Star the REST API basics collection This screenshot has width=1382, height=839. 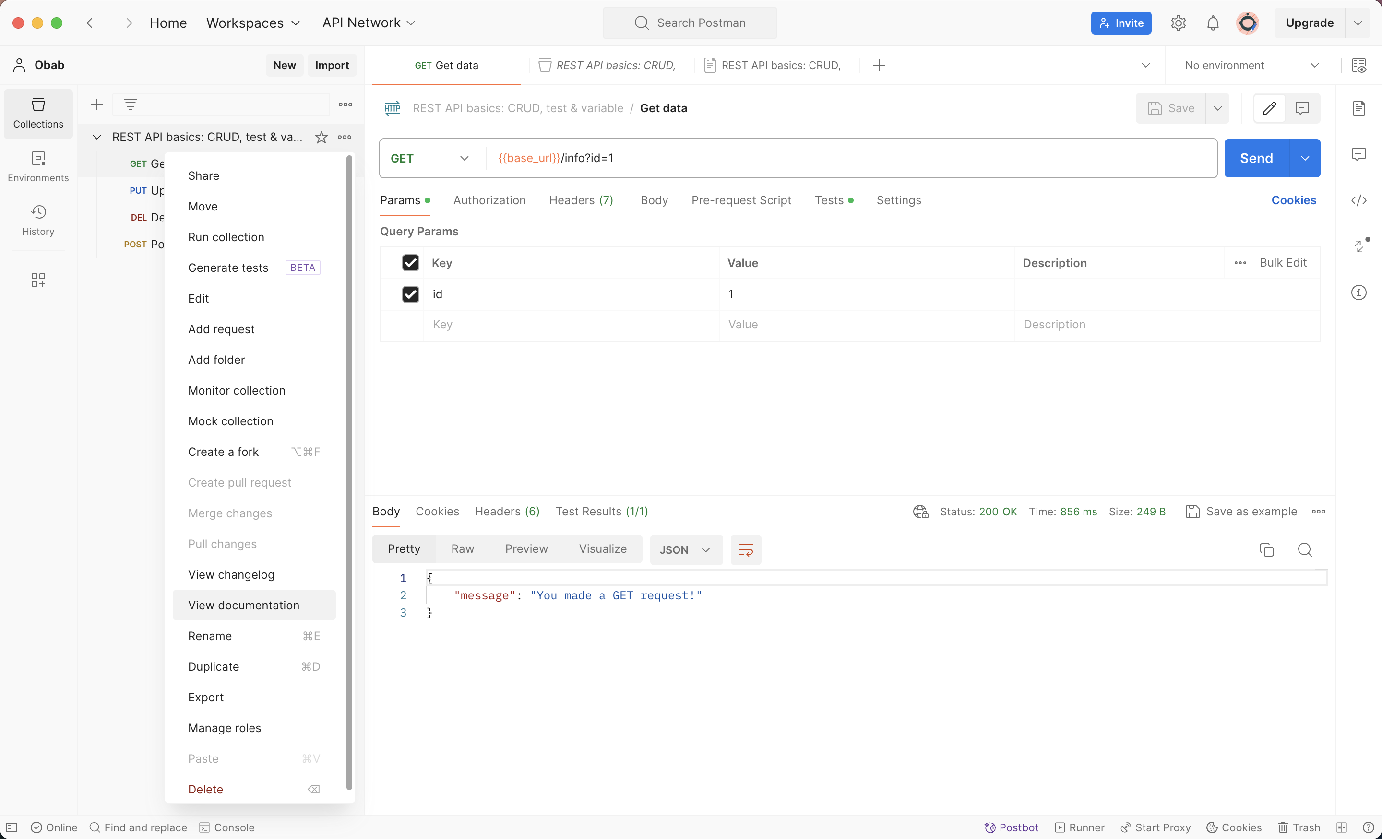(322, 137)
